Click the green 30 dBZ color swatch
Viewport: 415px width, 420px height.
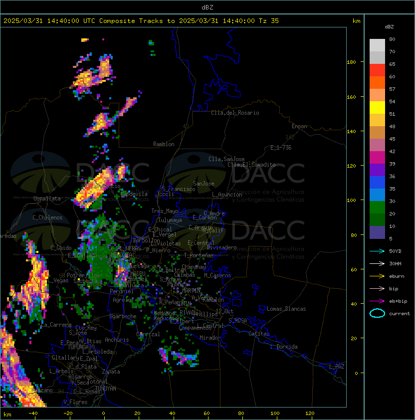coord(377,208)
